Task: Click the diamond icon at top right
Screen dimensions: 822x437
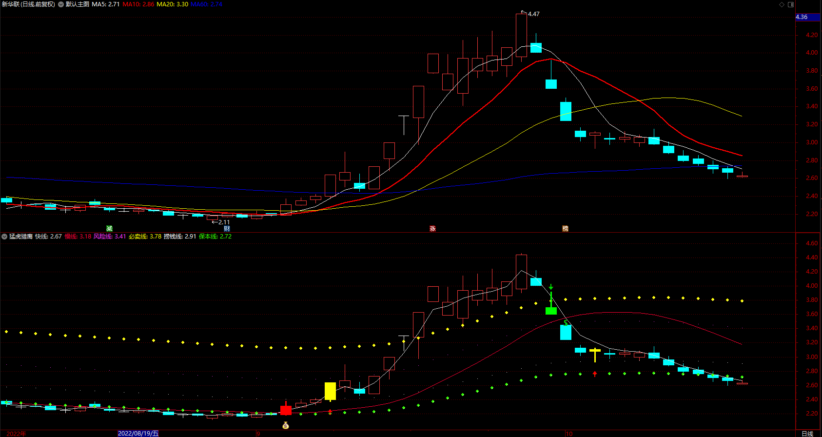Action: (x=782, y=4)
